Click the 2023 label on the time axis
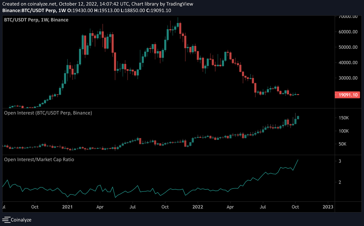 328,207
